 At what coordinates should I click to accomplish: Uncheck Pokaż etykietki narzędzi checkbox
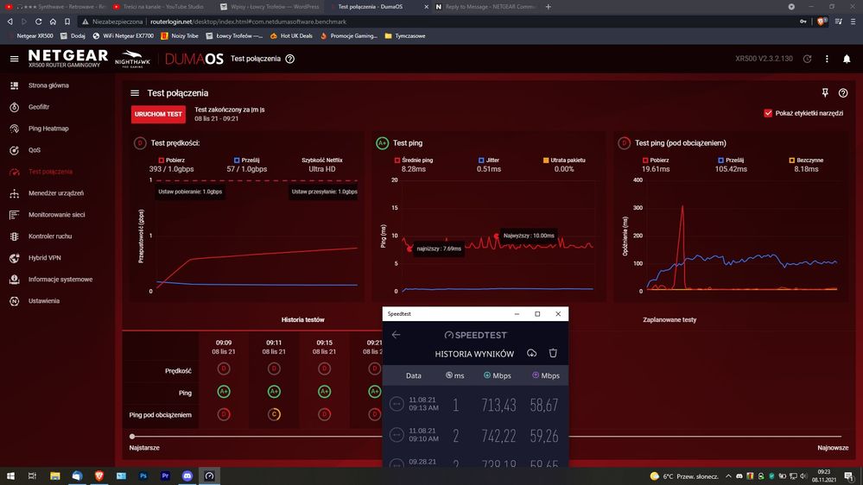[768, 113]
